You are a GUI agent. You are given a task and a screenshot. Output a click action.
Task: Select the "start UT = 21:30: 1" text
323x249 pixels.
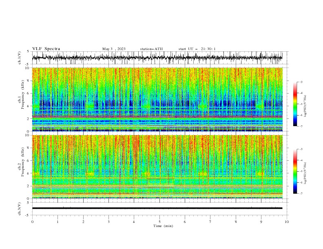click(x=197, y=49)
